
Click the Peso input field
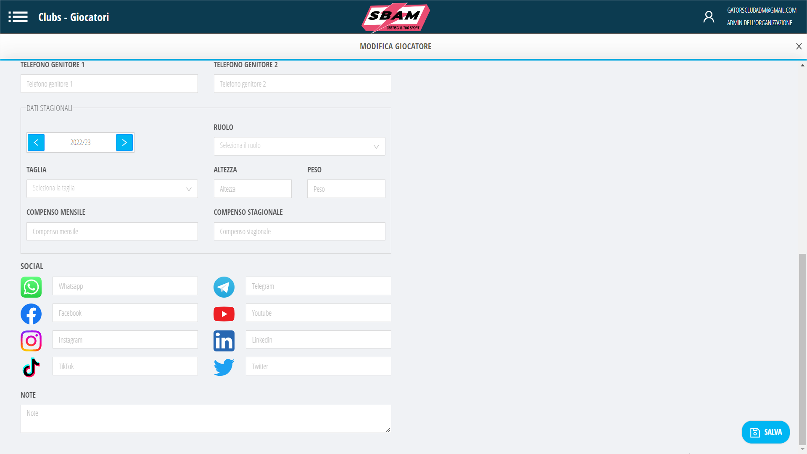click(x=346, y=189)
